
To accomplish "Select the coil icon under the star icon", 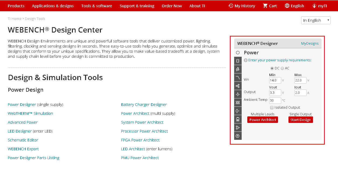I will tap(238, 103).
